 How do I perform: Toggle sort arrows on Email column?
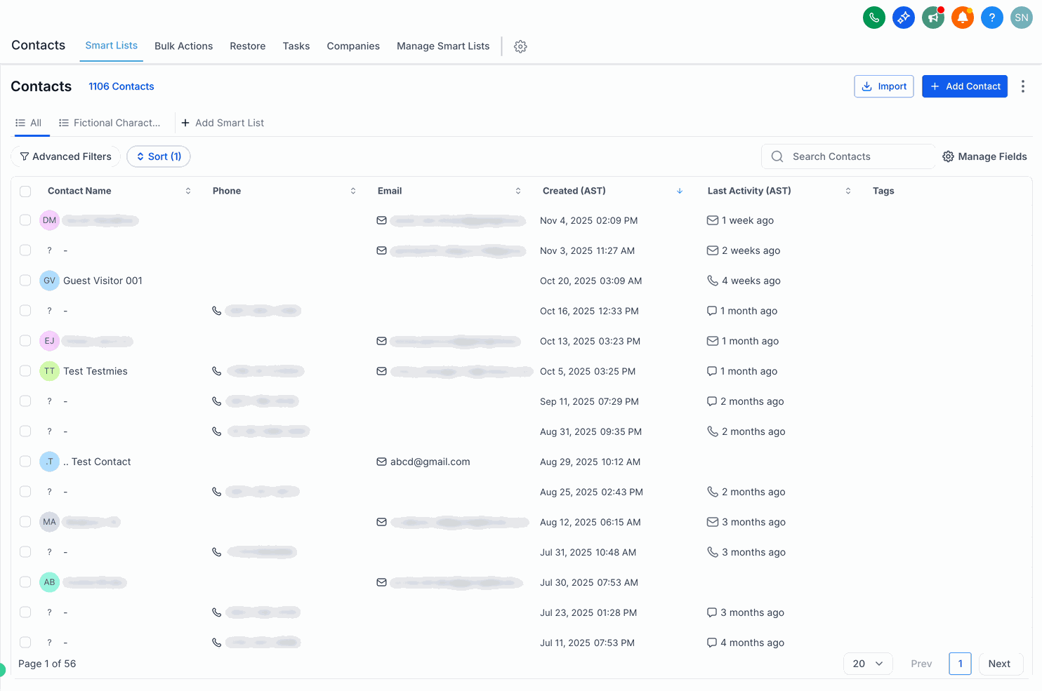[518, 191]
